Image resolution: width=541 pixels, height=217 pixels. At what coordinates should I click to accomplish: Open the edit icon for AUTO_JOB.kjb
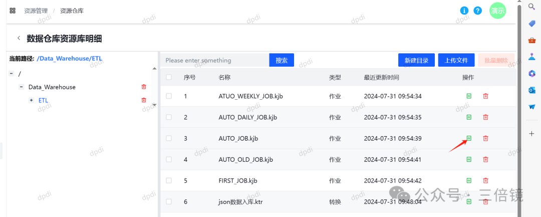coord(469,138)
